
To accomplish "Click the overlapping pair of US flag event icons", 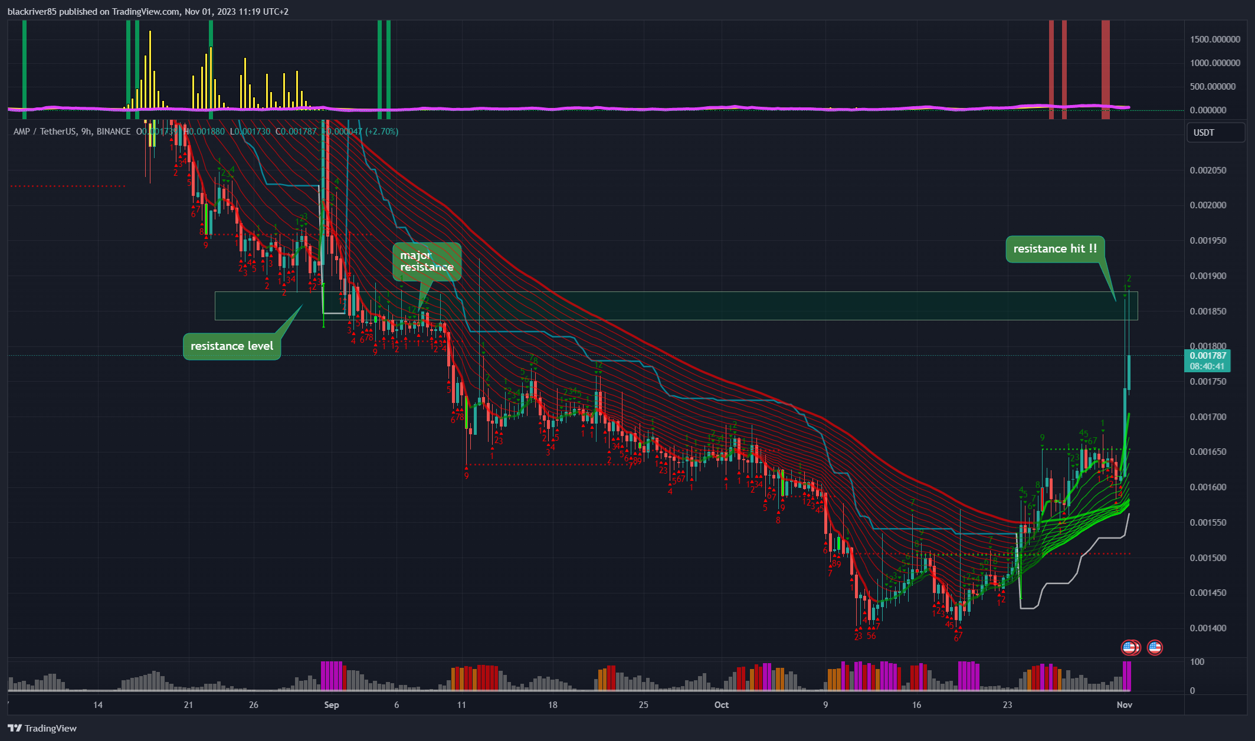I will point(1131,648).
